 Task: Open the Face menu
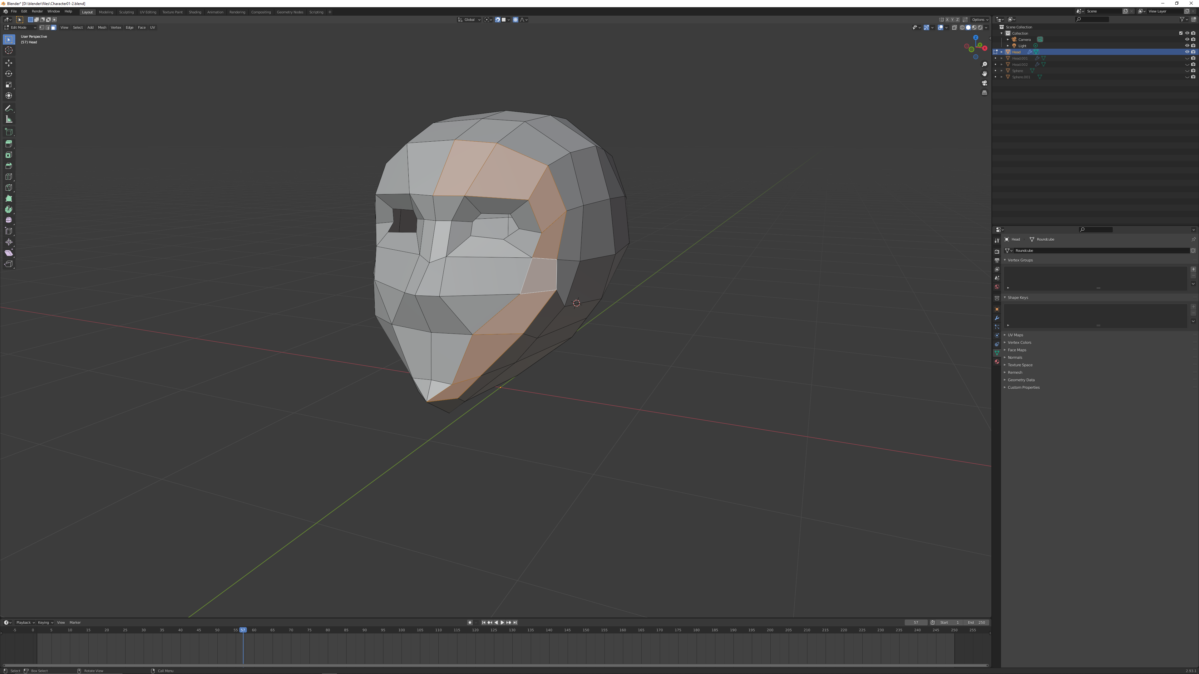pyautogui.click(x=141, y=27)
